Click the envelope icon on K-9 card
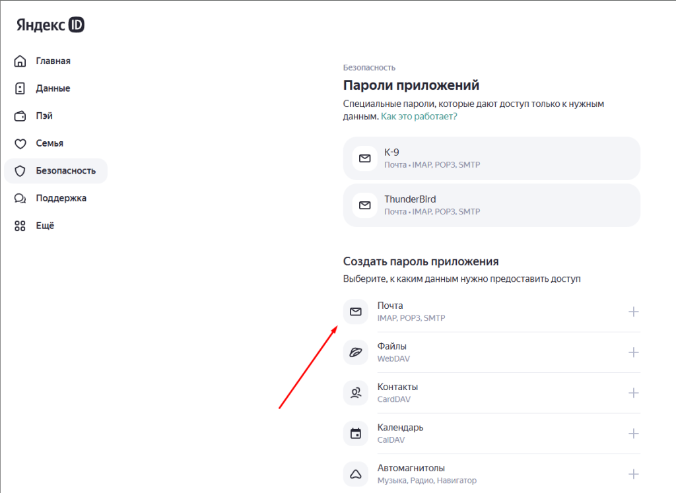The image size is (676, 493). (x=365, y=158)
